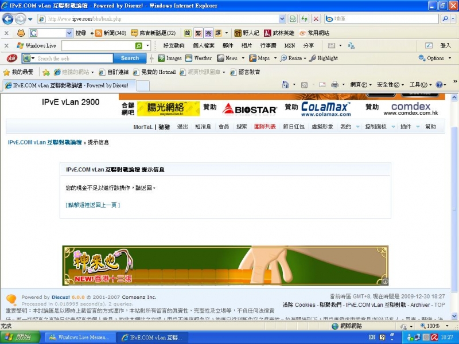459x344 pixels.
Task: Click the search magnifier icon beside Bing box
Action: pyautogui.click(x=446, y=19)
